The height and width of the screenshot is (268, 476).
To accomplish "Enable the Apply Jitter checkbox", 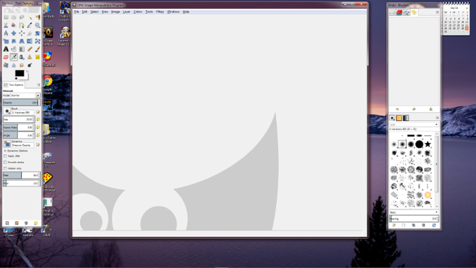I will tap(5, 156).
